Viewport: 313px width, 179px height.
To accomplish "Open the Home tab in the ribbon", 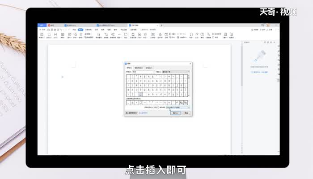I will click(x=74, y=30).
